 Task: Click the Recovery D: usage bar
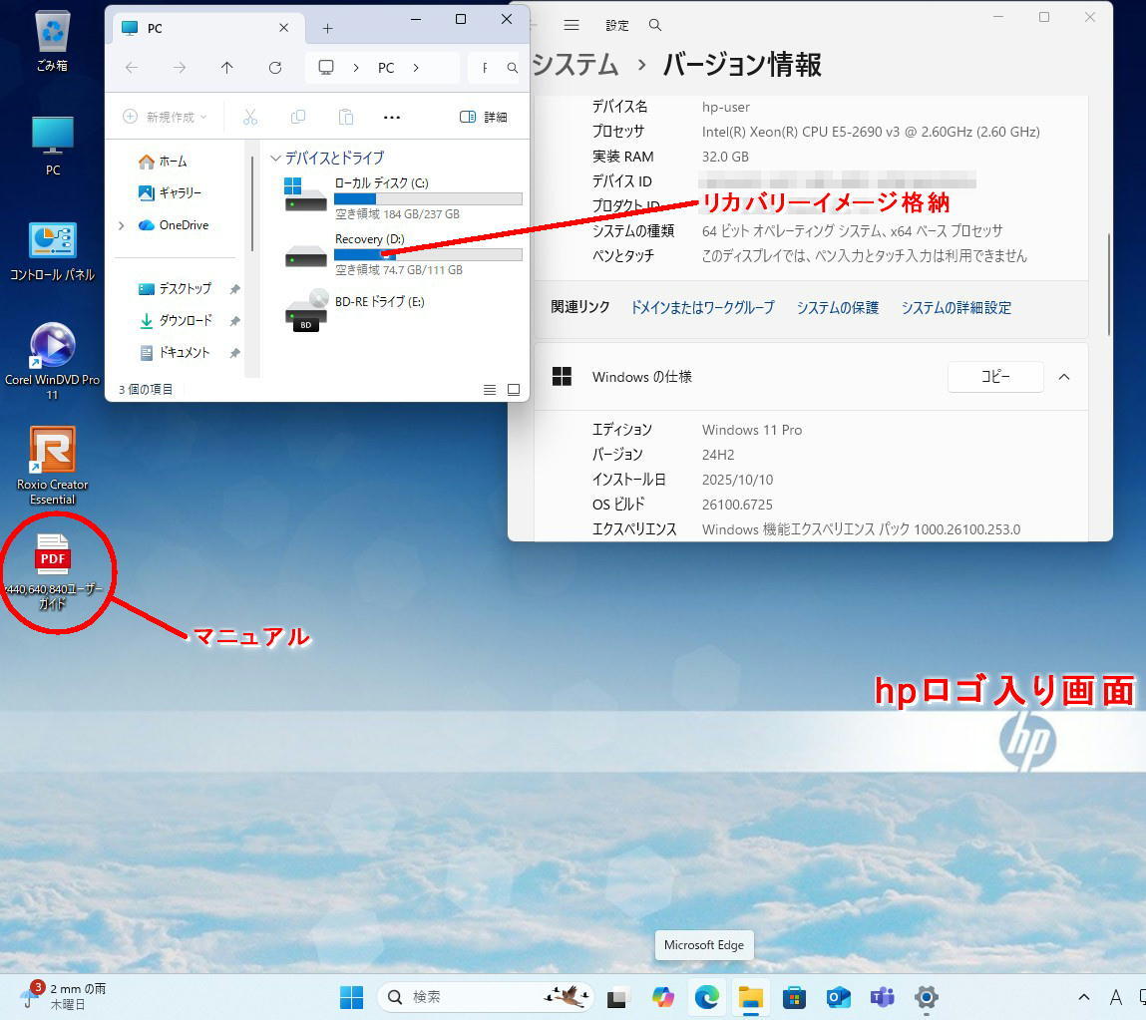point(428,255)
